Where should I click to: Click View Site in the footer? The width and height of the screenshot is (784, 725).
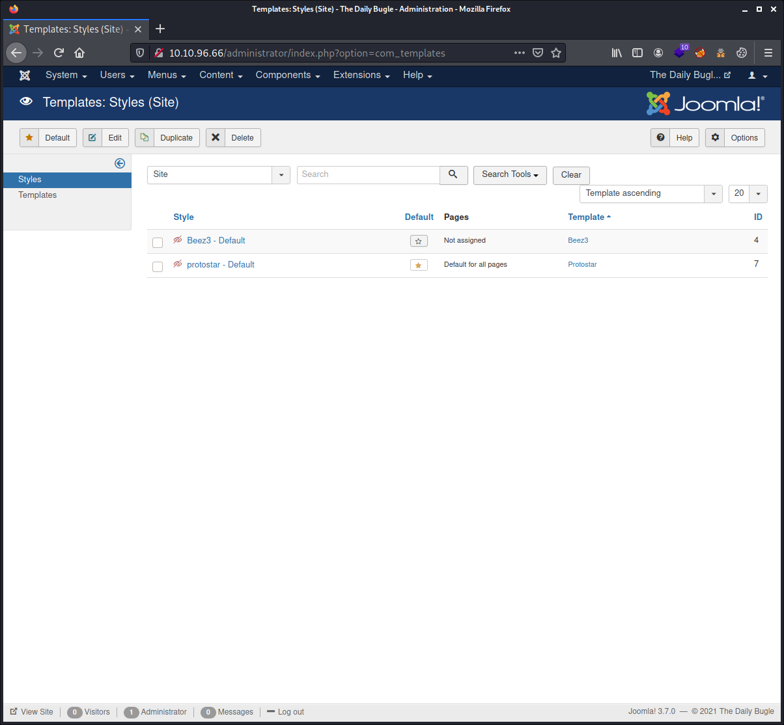(x=32, y=712)
